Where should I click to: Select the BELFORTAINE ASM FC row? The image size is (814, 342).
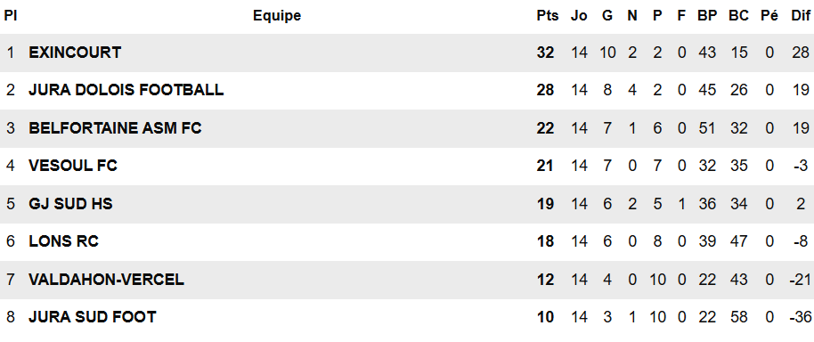(x=407, y=128)
